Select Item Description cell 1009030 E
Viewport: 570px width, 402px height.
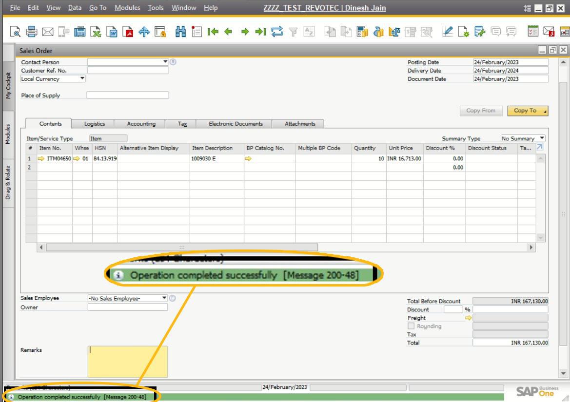[216, 159]
